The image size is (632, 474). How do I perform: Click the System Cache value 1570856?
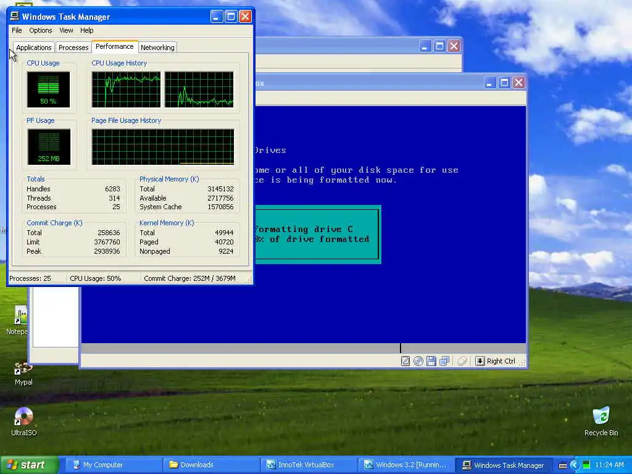click(220, 207)
